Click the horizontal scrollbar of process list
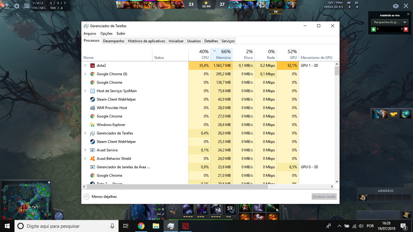 pos(177,187)
